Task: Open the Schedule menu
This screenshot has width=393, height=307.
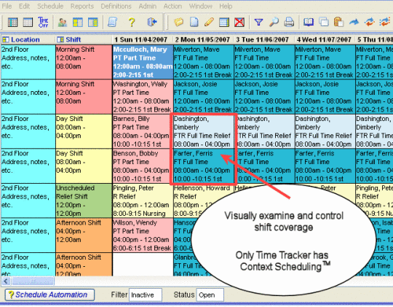Action: coord(50,6)
